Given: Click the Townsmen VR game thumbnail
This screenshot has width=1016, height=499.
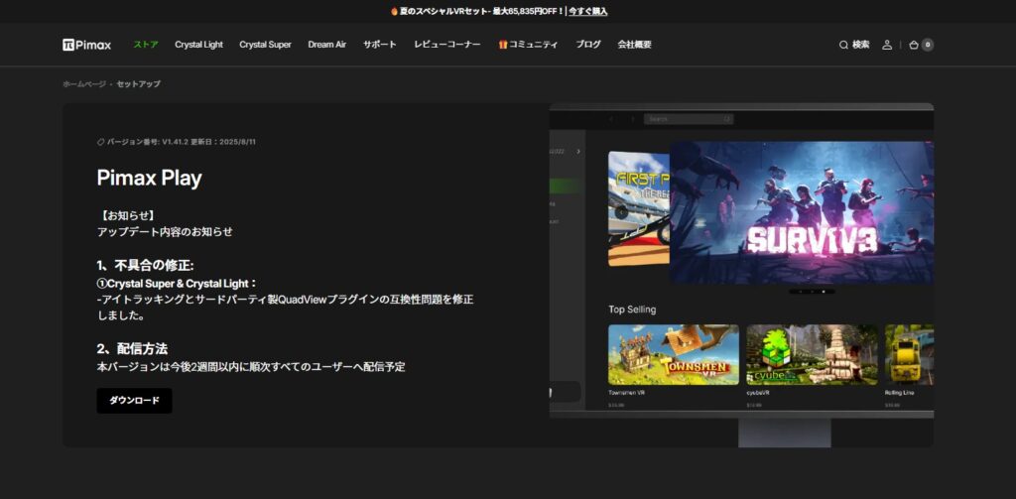Looking at the screenshot, I should click(x=674, y=354).
